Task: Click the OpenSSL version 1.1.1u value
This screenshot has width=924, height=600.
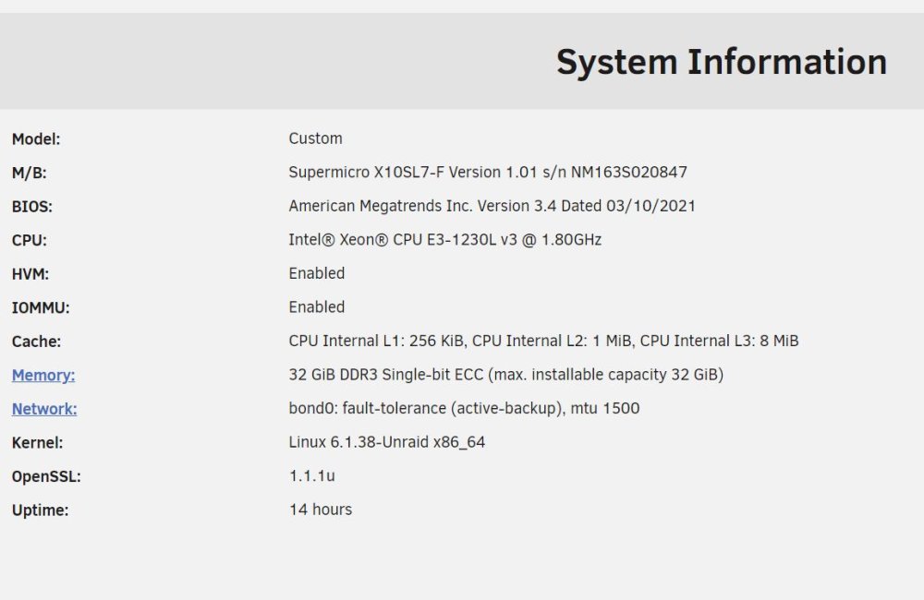Action: 311,475
